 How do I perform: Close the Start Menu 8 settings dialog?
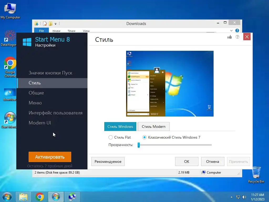point(247,37)
